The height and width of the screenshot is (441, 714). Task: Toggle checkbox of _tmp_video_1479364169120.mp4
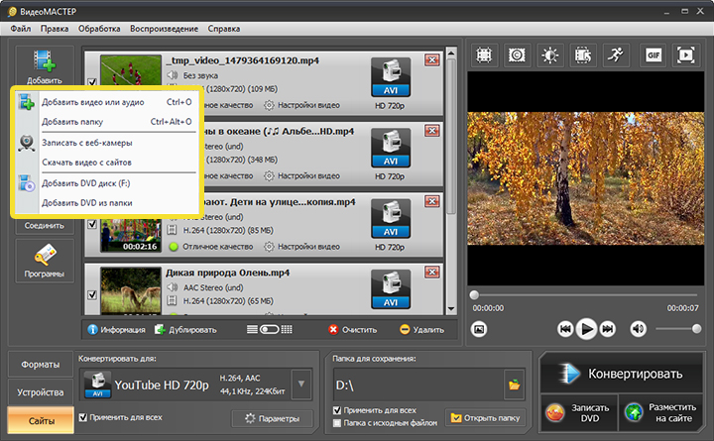[92, 82]
